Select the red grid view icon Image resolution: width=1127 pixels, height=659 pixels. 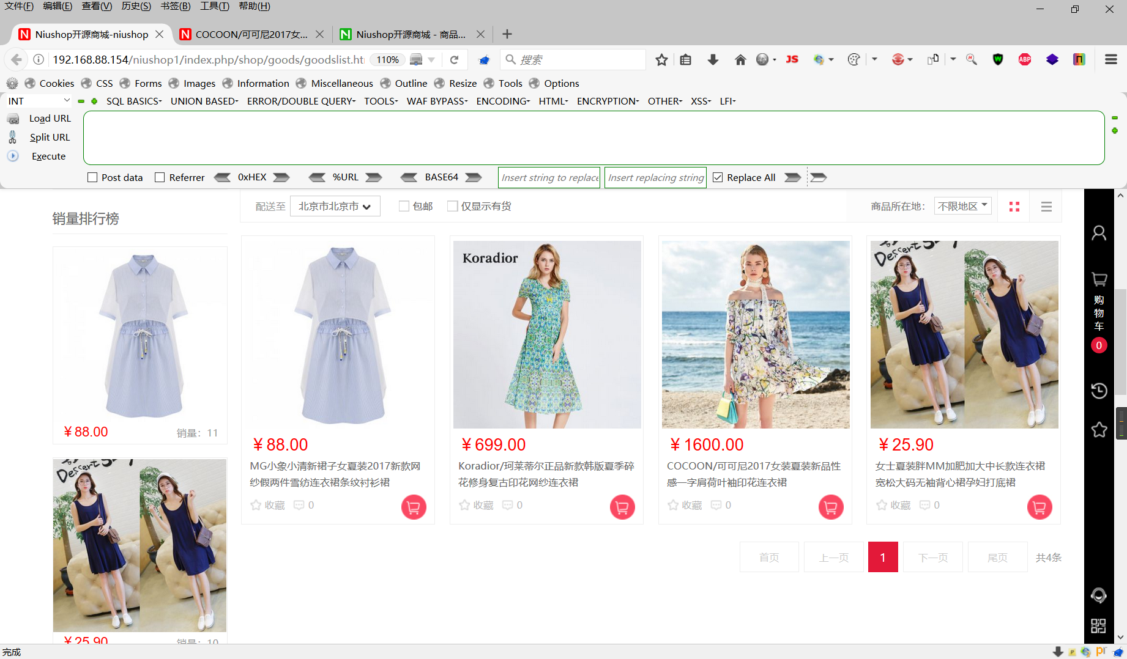tap(1014, 206)
